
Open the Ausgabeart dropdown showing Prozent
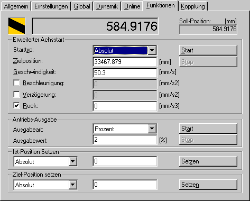pyautogui.click(x=125, y=129)
